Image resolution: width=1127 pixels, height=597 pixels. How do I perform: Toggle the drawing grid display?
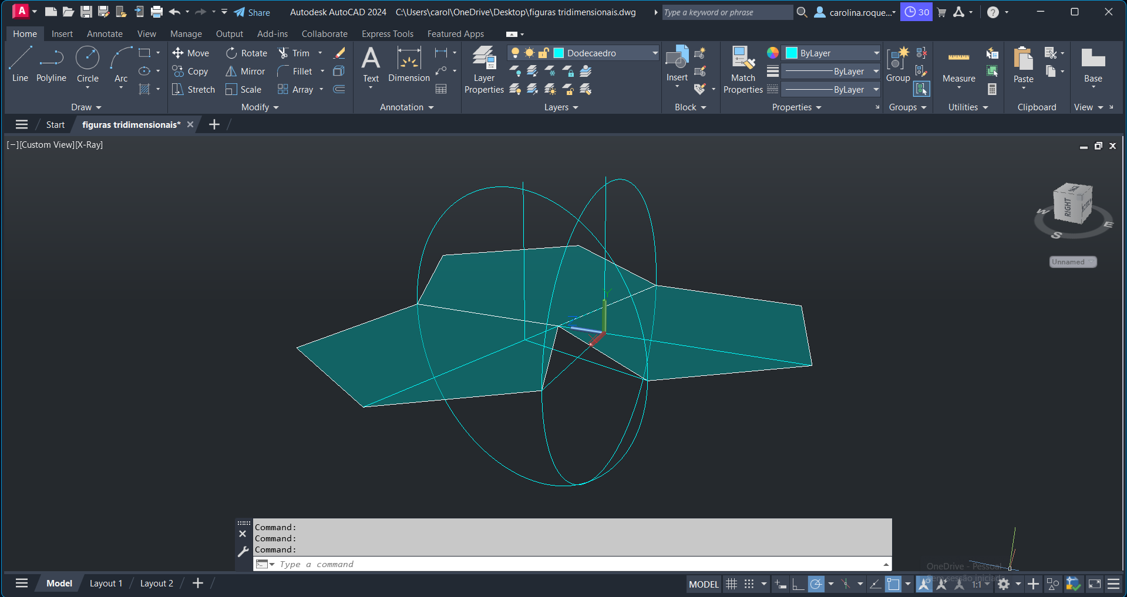point(731,584)
